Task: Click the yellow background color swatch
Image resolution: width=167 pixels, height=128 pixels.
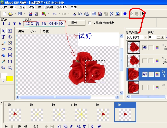Action: [x=10, y=78]
